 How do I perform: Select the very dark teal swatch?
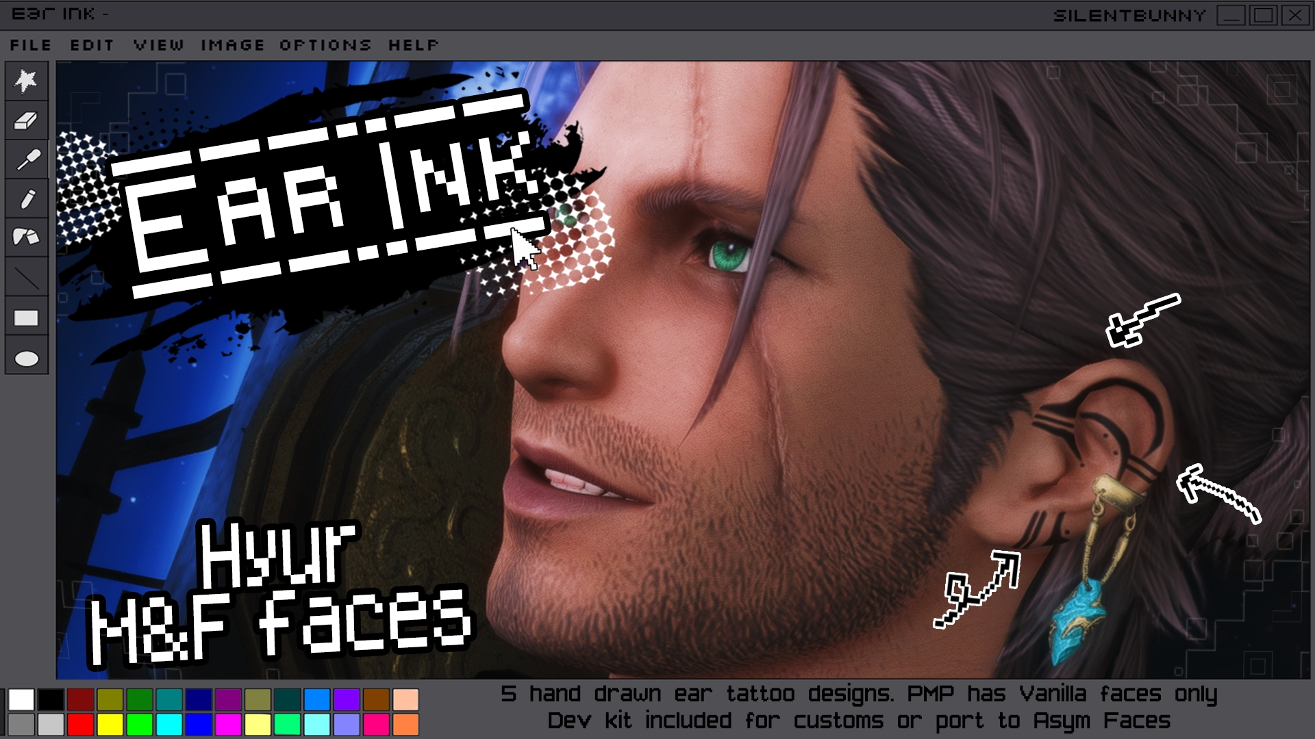click(x=287, y=700)
